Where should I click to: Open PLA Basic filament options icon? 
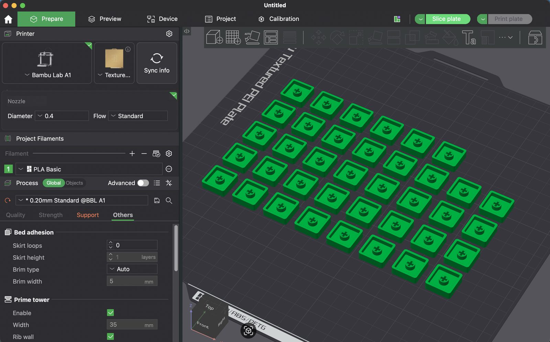[169, 169]
